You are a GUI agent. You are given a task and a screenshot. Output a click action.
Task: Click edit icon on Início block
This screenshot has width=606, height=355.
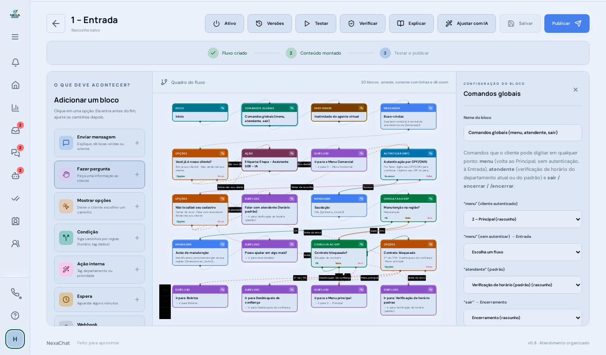point(222,108)
